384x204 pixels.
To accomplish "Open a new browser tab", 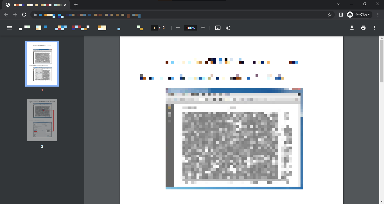I will coord(76,5).
